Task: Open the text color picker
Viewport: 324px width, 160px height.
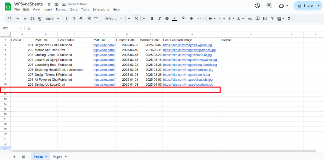Action: tap(175, 19)
